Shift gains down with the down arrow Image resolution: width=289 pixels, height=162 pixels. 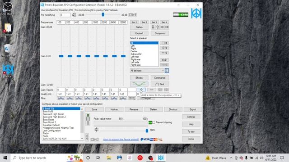point(153,27)
